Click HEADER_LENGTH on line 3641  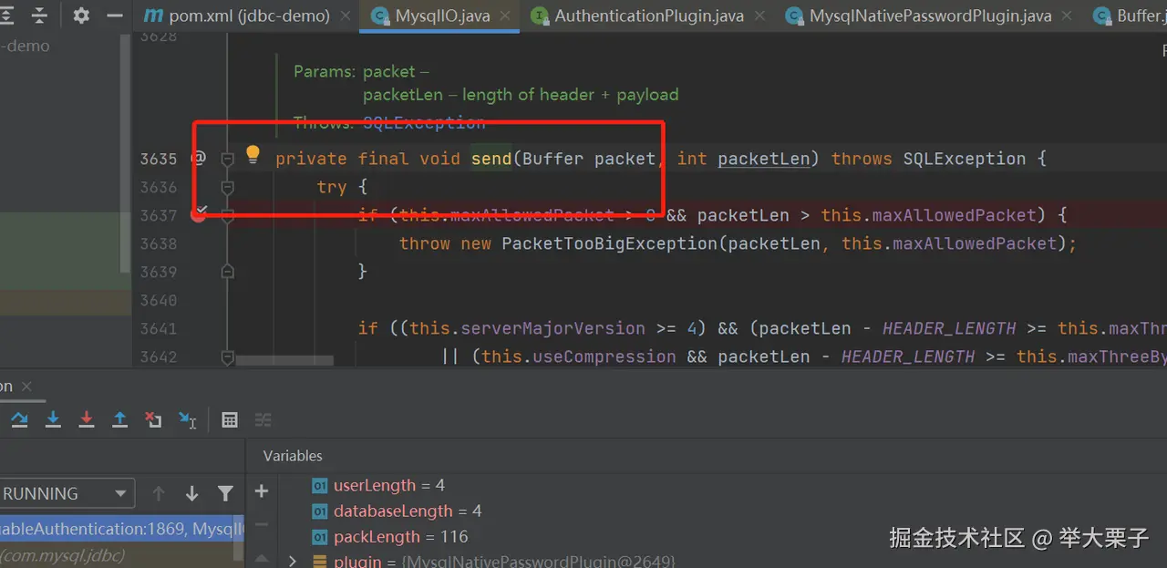[x=949, y=328]
